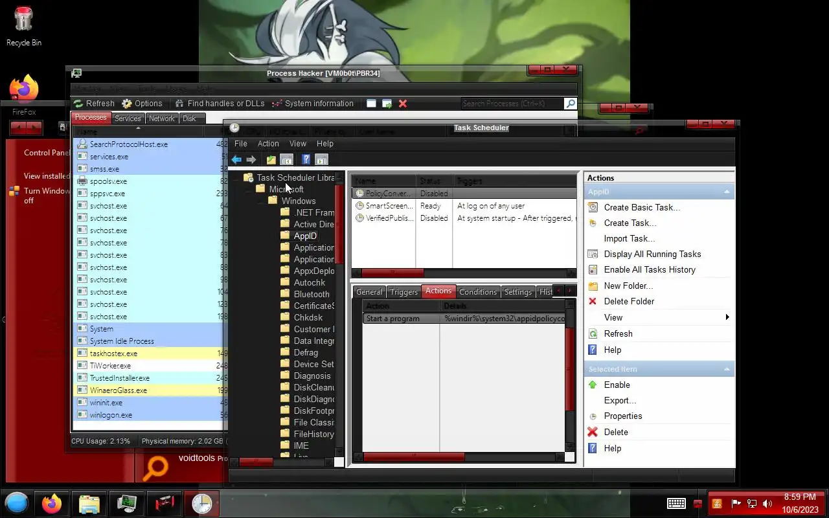The height and width of the screenshot is (518, 829).
Task: Click the forward arrow in Task Scheduler toolbar
Action: [x=251, y=159]
